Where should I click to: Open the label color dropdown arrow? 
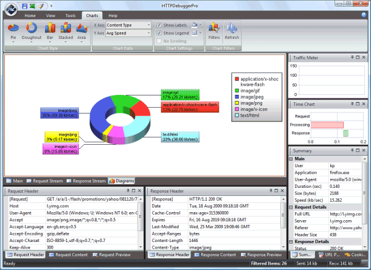pyautogui.click(x=201, y=24)
